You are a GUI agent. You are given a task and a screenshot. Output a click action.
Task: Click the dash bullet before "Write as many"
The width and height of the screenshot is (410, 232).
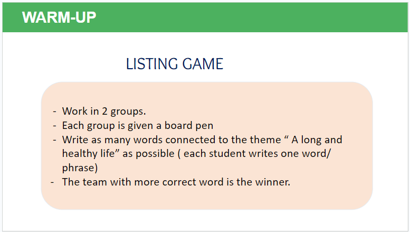[54, 140]
